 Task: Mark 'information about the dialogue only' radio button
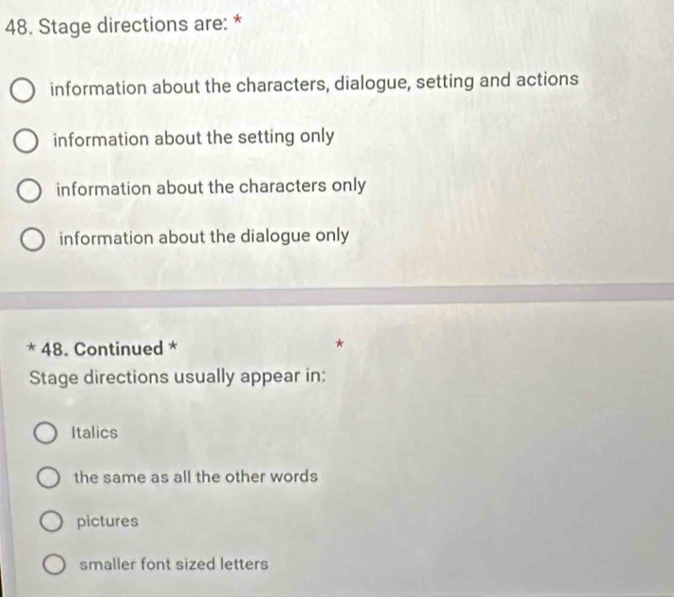[x=32, y=241]
